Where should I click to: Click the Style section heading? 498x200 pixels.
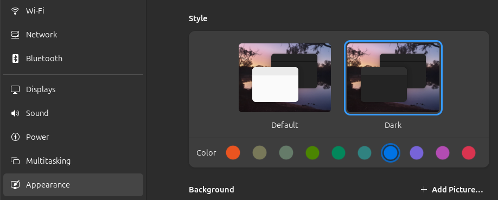pos(198,18)
